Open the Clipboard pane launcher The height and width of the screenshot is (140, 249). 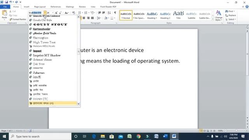26,23
